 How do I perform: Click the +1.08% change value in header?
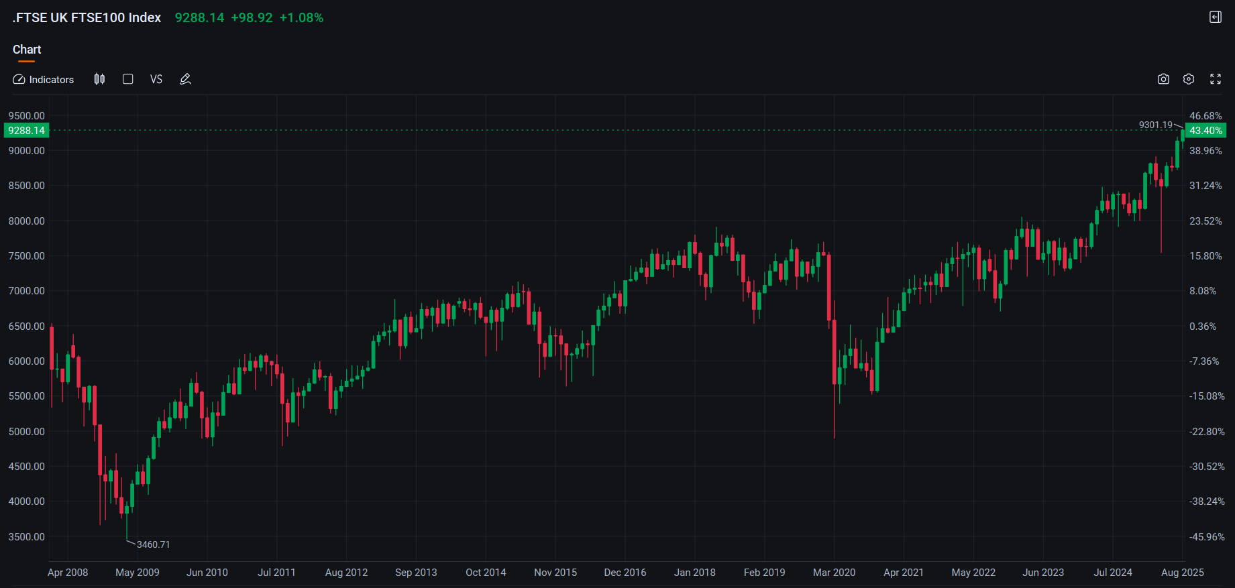[x=301, y=17]
